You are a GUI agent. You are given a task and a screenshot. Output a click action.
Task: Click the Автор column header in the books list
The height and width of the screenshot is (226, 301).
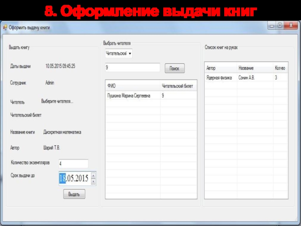click(x=220, y=68)
